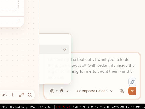Image resolution: width=145 pixels, height=109 pixels.
Task: Click the No battery status entry
Action: pos(19,107)
